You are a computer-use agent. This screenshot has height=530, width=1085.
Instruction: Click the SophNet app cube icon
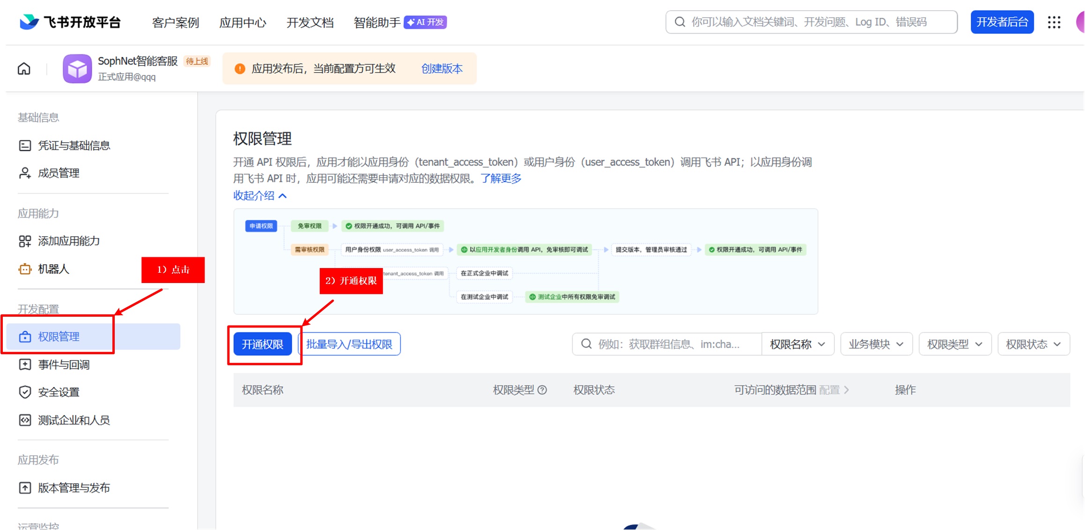point(77,69)
